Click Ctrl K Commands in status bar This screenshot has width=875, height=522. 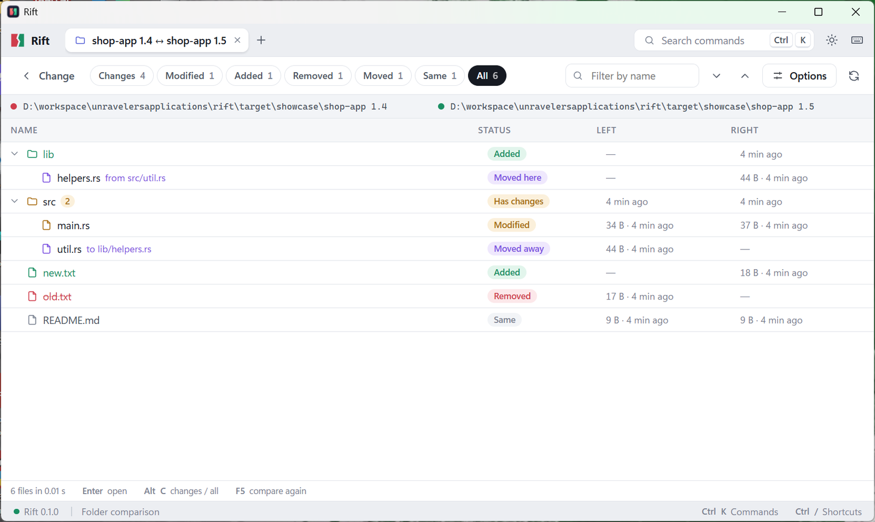740,512
